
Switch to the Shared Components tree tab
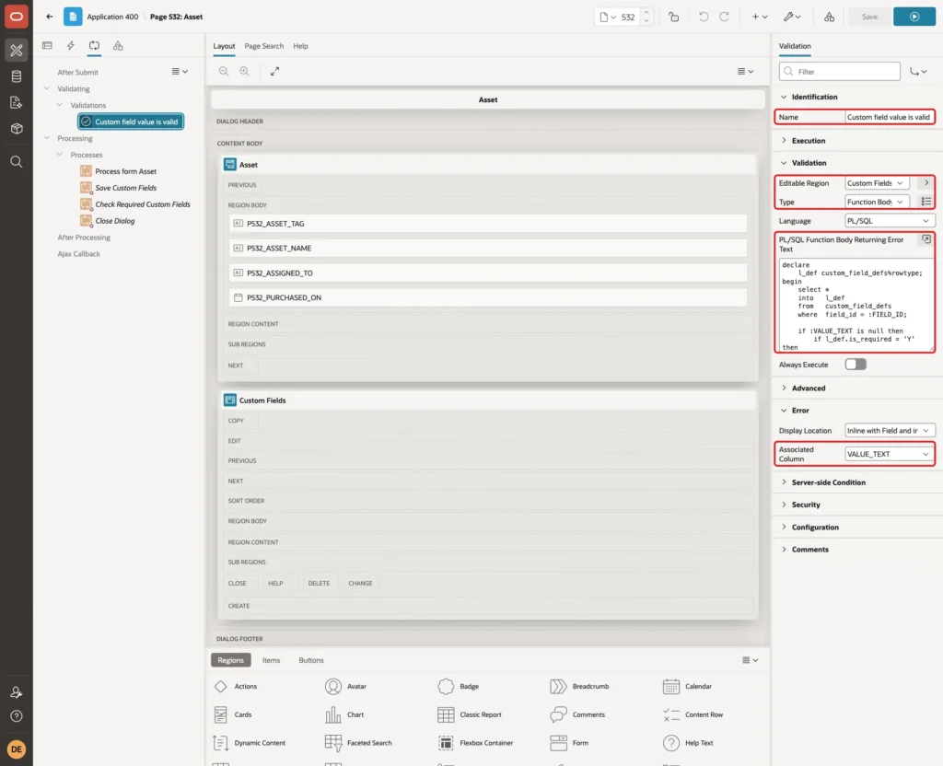(118, 46)
